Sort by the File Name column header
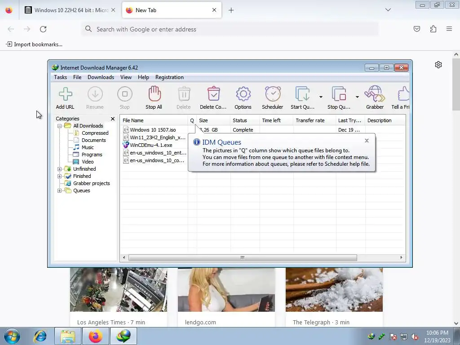 (154, 120)
